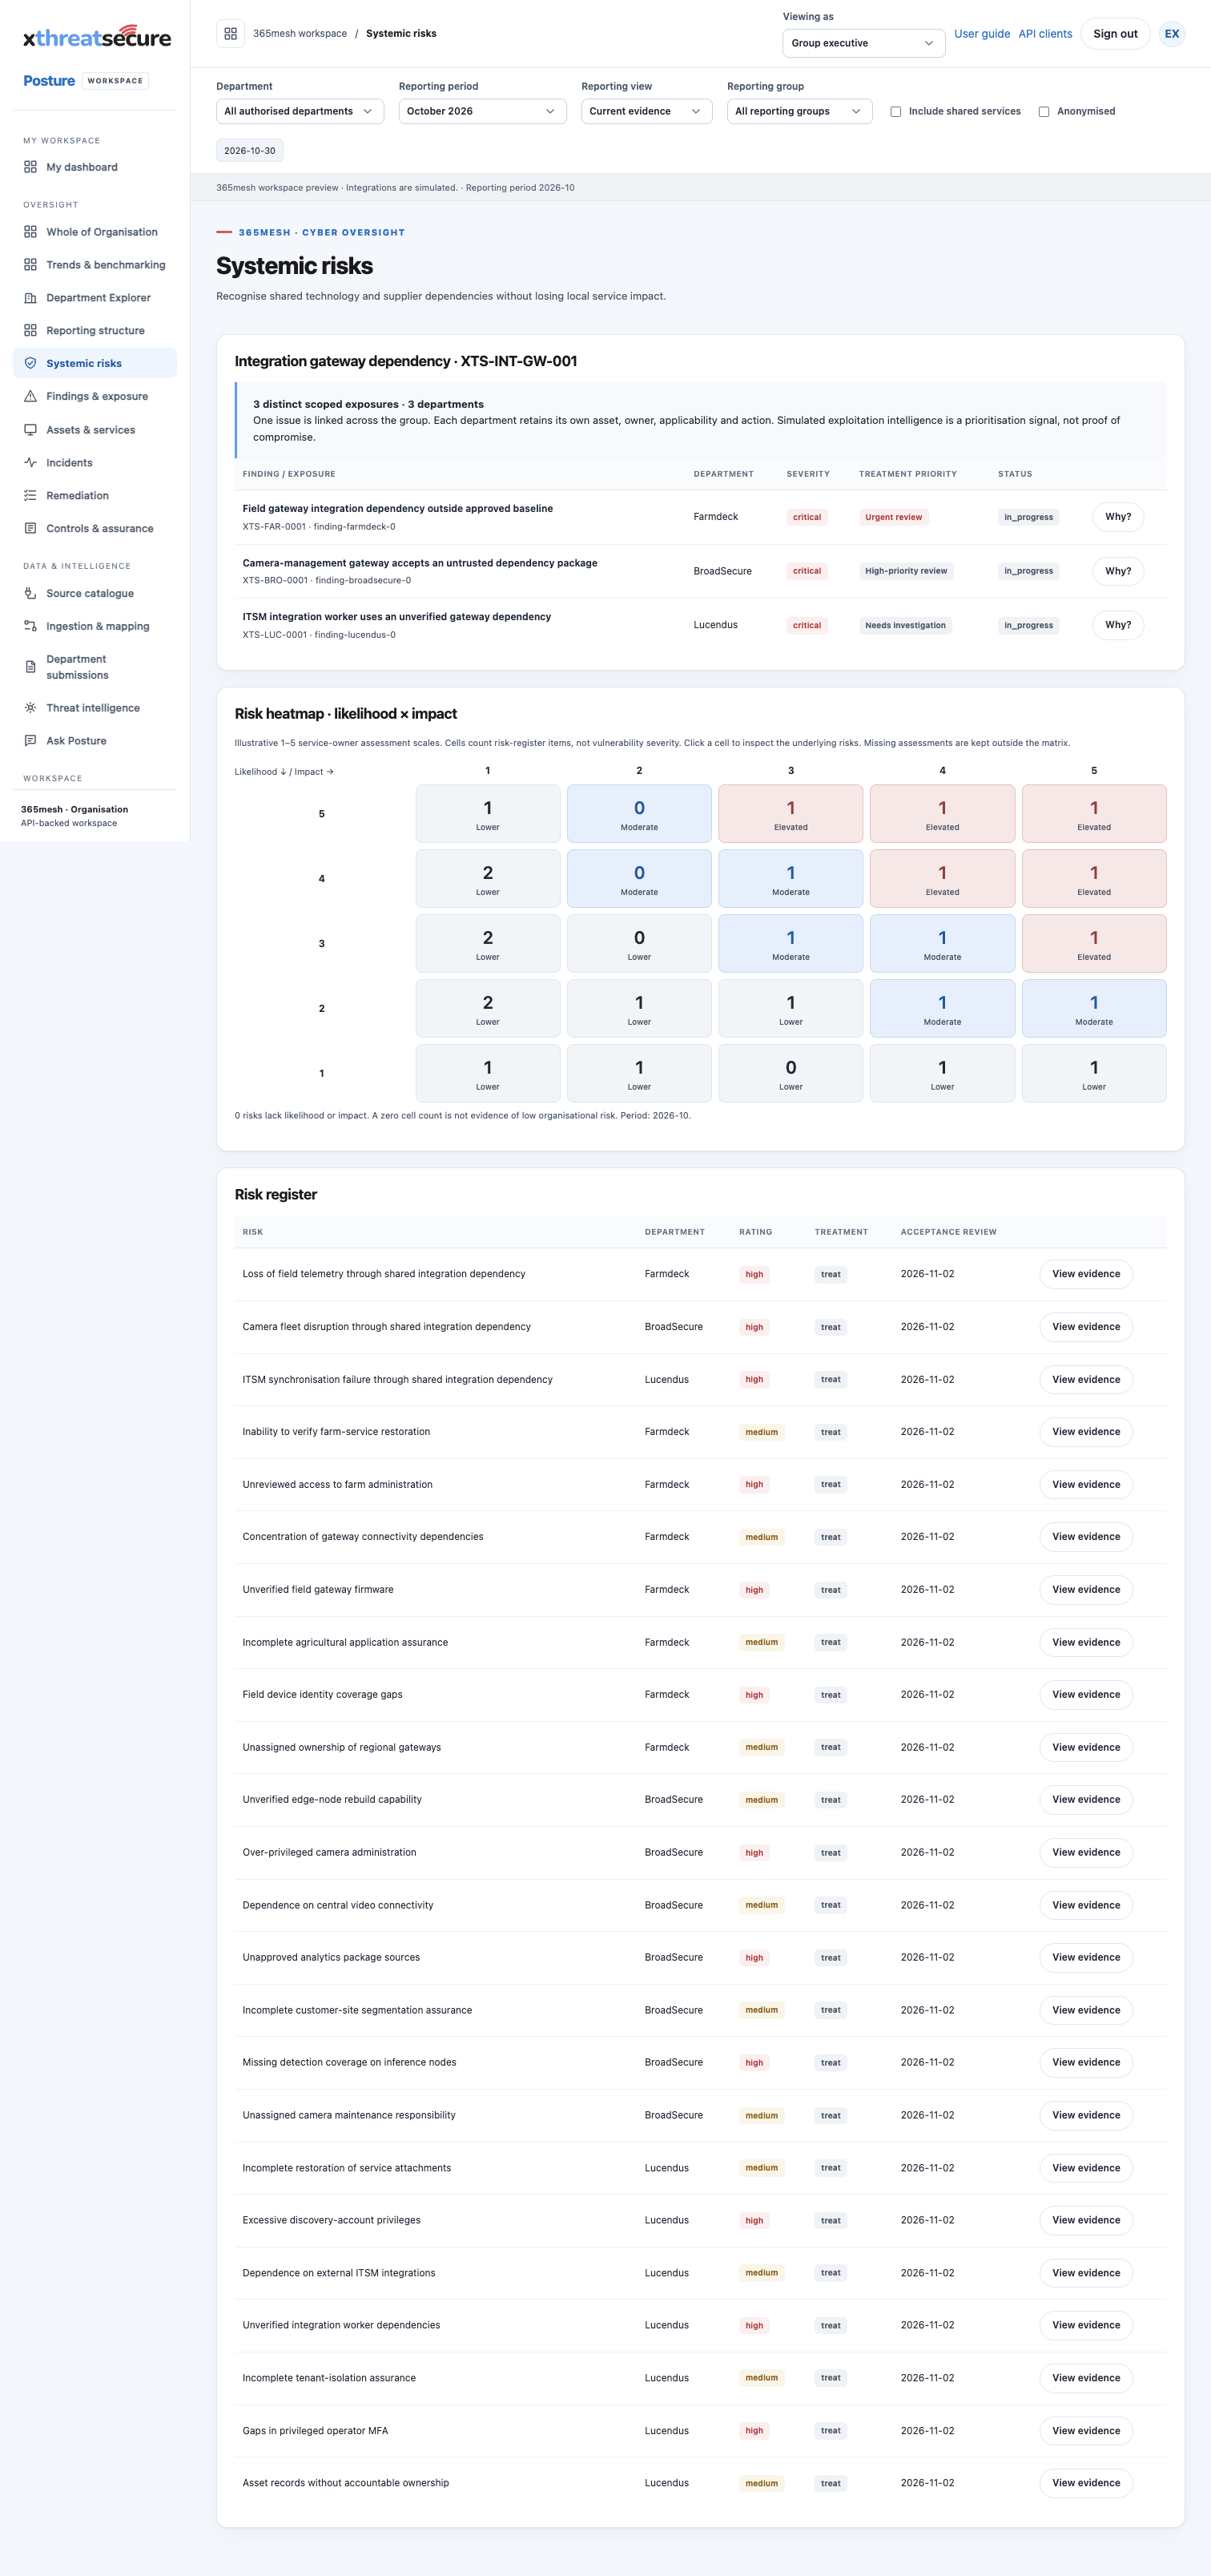Click the Source catalogue icon
The width and height of the screenshot is (1211, 2576).
tap(30, 593)
